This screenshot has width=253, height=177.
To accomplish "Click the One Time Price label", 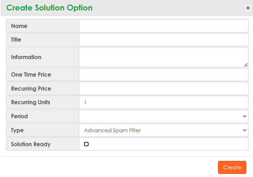I will pyautogui.click(x=31, y=75).
